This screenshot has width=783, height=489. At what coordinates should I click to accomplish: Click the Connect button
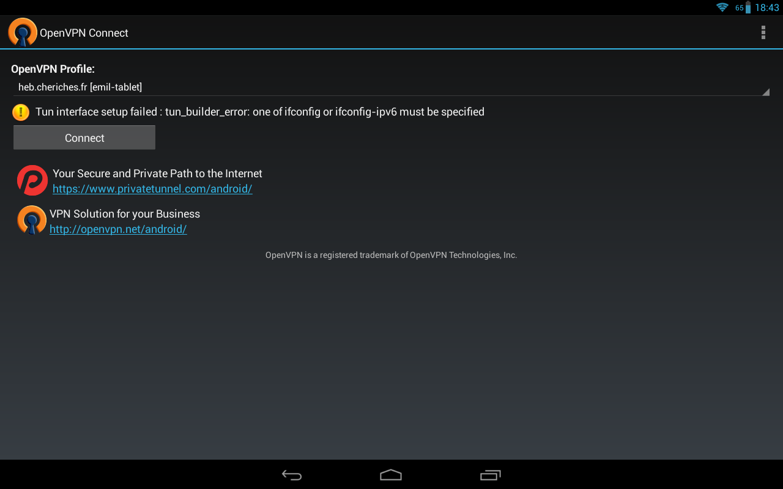coord(84,138)
